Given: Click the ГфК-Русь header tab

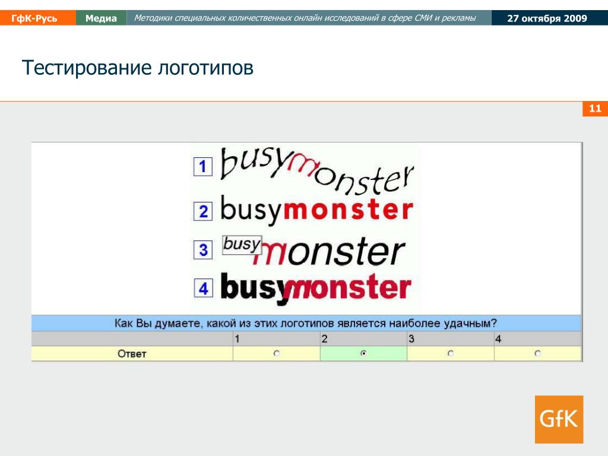Looking at the screenshot, I should (x=38, y=18).
